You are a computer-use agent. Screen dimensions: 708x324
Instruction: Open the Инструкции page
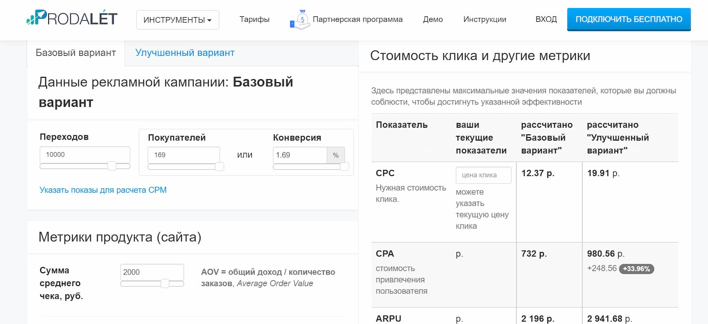click(x=485, y=19)
